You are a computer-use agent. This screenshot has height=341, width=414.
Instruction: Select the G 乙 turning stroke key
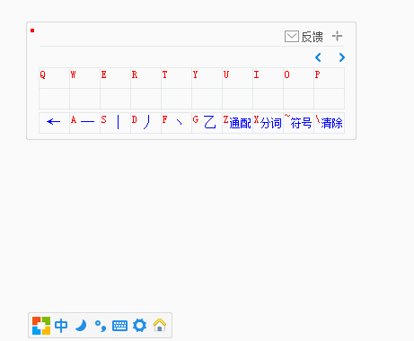point(207,123)
